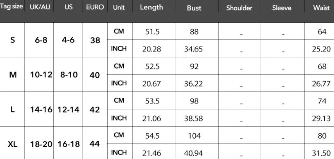The height and width of the screenshot is (159, 334).
Task: Select the Waist column header
Action: (x=321, y=8)
